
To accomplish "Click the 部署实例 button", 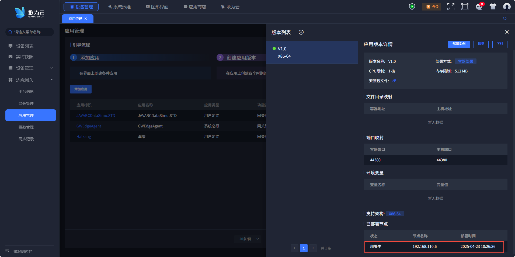I will pyautogui.click(x=459, y=44).
